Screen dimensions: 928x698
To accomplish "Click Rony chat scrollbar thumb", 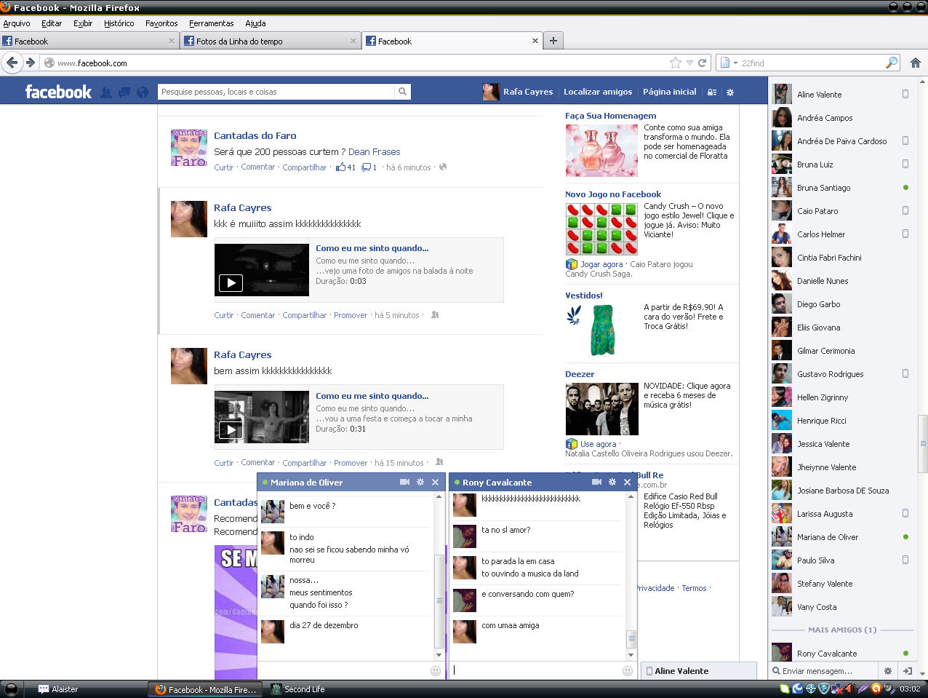I will 631,639.
